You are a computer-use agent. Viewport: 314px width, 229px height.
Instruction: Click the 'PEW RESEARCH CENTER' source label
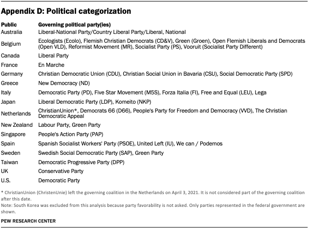[x=28, y=222]
